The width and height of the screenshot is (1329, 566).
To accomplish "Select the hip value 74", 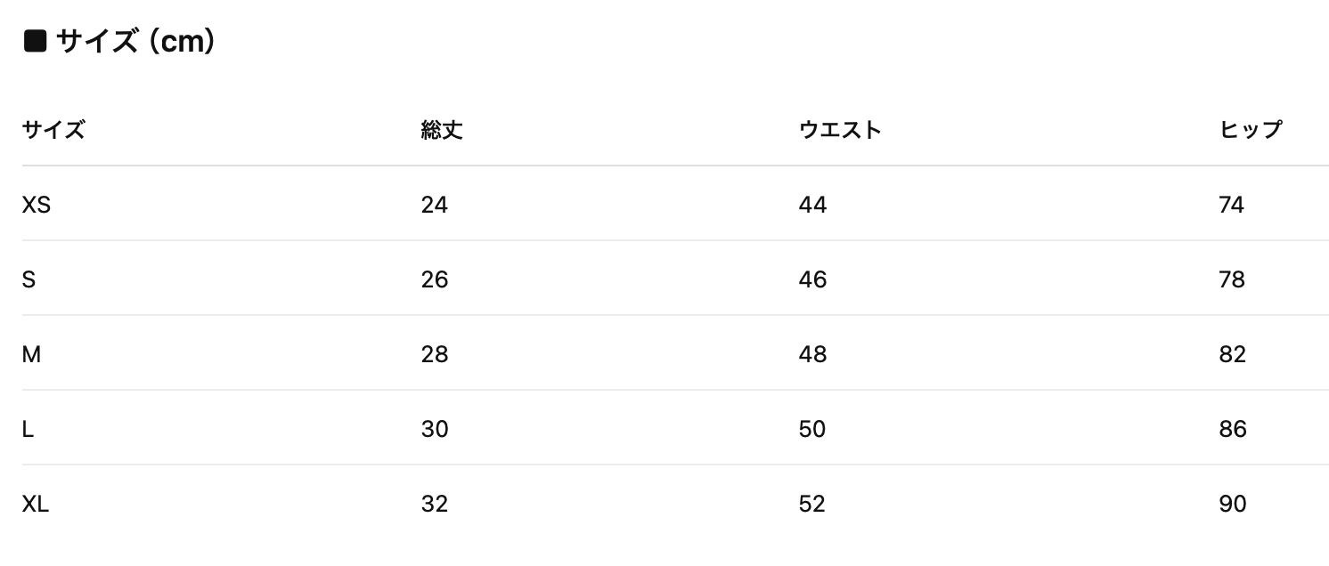I will [x=1231, y=206].
